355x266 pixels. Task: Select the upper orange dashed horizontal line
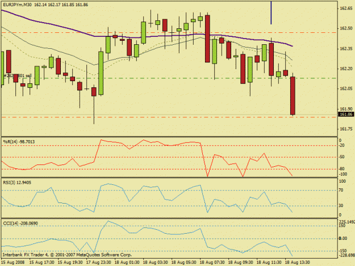point(169,32)
